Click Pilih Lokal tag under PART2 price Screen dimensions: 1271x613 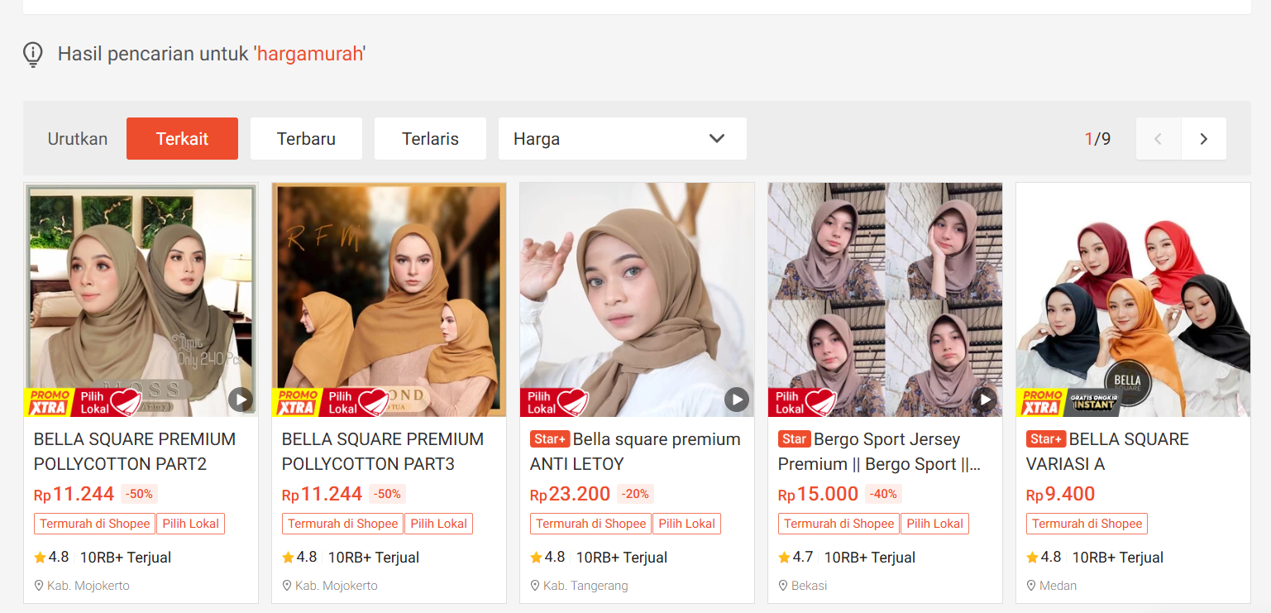[x=191, y=524]
